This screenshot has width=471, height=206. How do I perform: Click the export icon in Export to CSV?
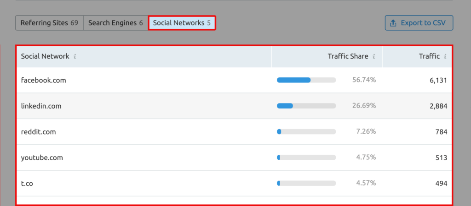click(x=393, y=23)
